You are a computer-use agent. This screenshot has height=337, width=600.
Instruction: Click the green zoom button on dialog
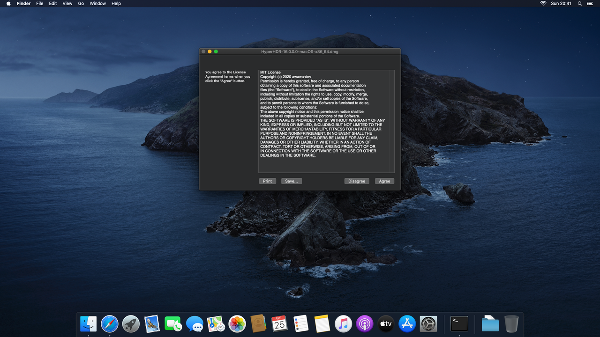click(x=216, y=51)
